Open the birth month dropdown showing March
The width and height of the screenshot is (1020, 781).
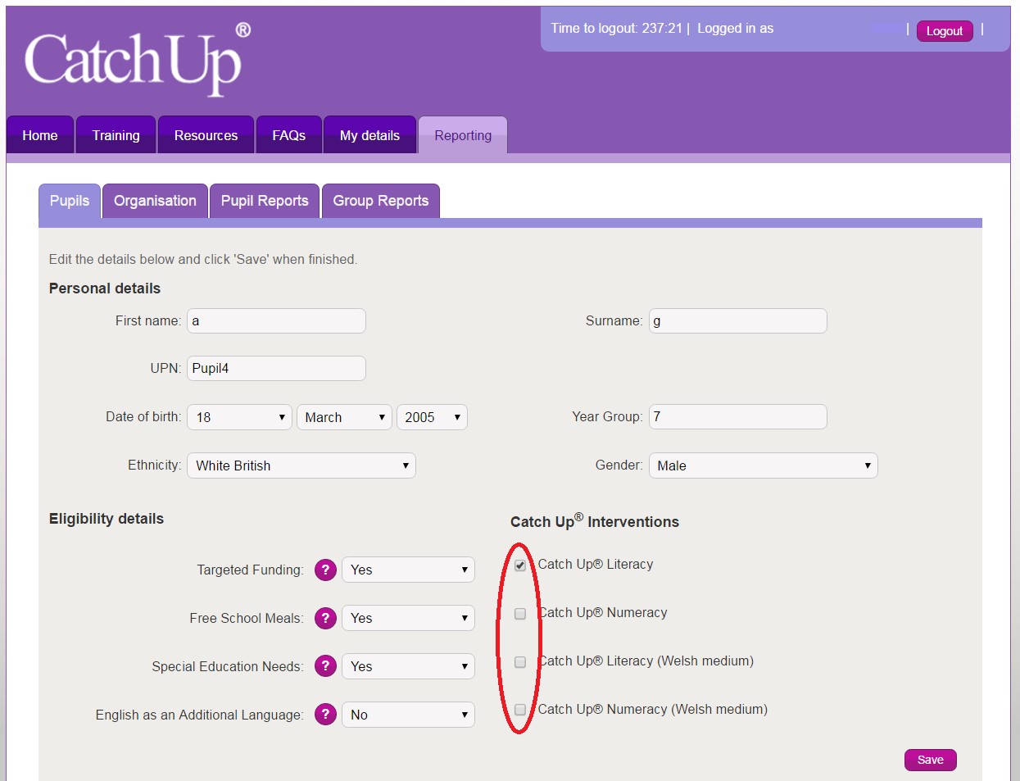click(x=344, y=417)
